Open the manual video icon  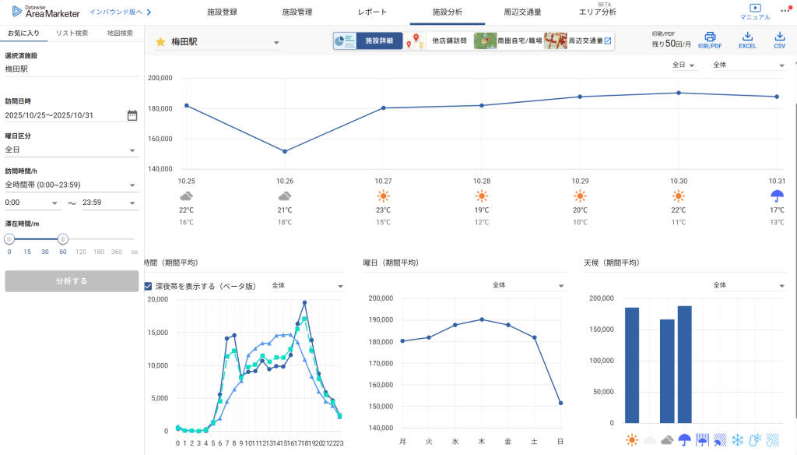pos(754,8)
